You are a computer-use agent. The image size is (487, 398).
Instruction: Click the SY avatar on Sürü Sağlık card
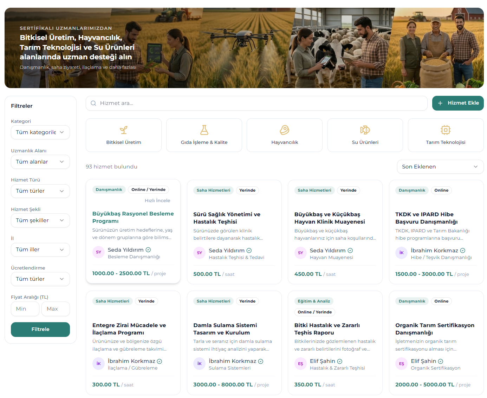coord(199,253)
